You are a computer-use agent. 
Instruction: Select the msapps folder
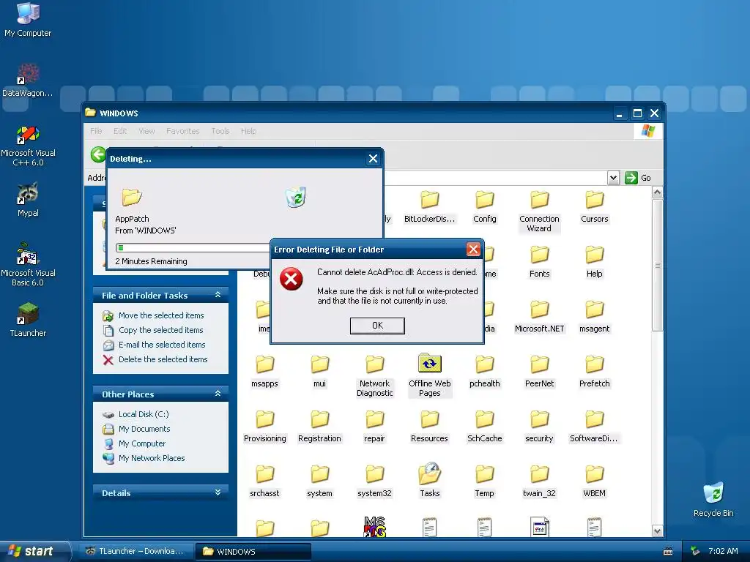click(264, 372)
